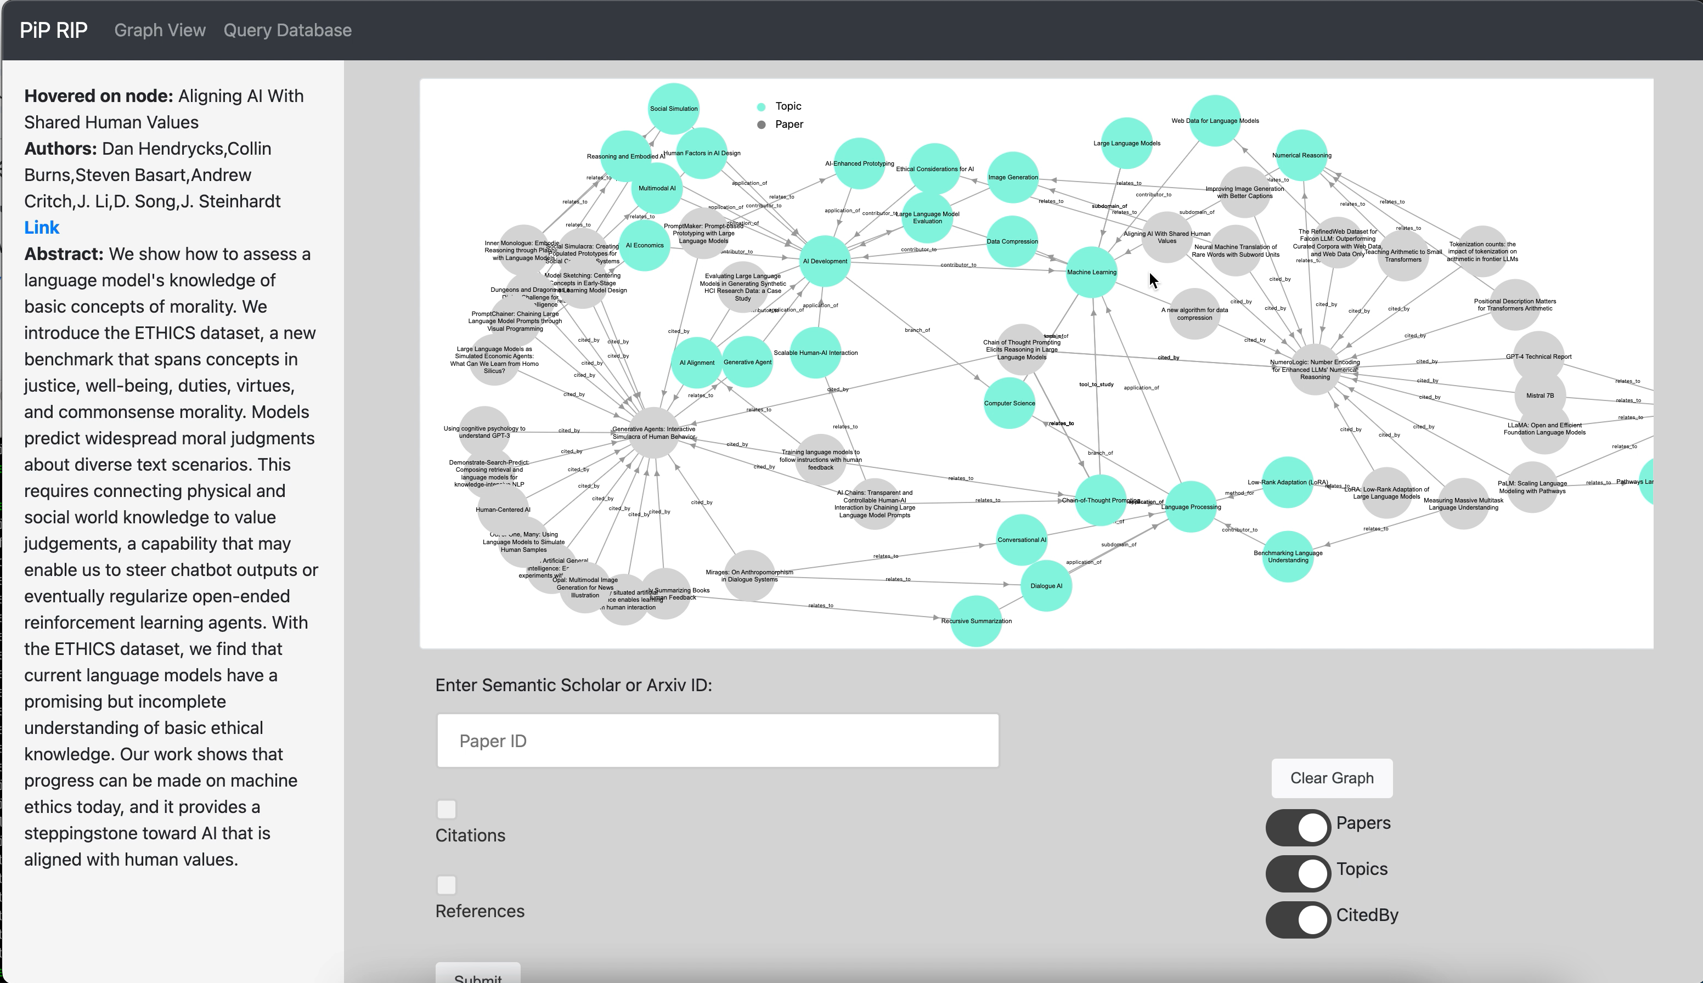1703x983 pixels.
Task: Check the References checkbox
Action: [447, 884]
